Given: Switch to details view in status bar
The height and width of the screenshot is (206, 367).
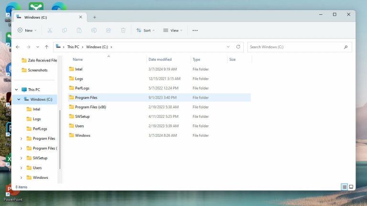Looking at the screenshot, I should pos(344,187).
